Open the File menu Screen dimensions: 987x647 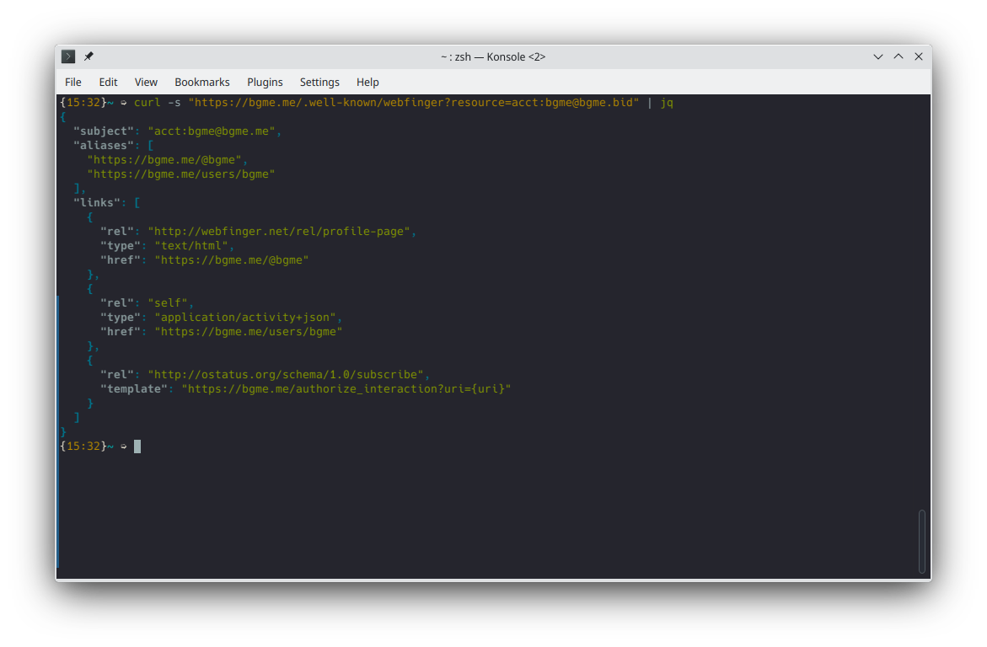(x=73, y=82)
